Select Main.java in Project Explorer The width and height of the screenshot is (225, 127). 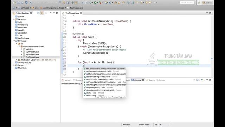click(x=30, y=49)
